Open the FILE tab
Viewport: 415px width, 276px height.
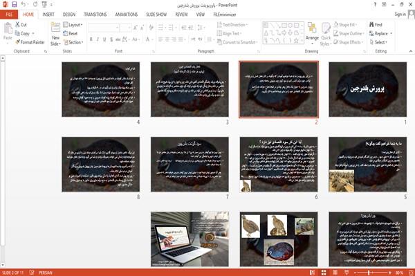(9, 15)
